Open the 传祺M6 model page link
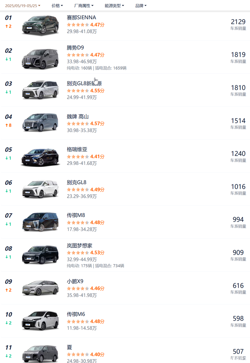The width and height of the screenshot is (250, 363). click(x=76, y=314)
